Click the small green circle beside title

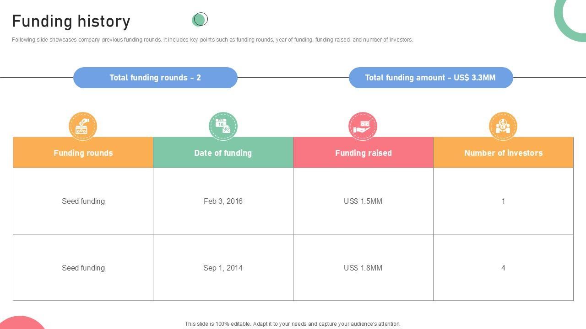pos(200,19)
